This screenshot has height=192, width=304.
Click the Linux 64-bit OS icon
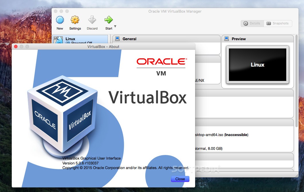[58, 40]
